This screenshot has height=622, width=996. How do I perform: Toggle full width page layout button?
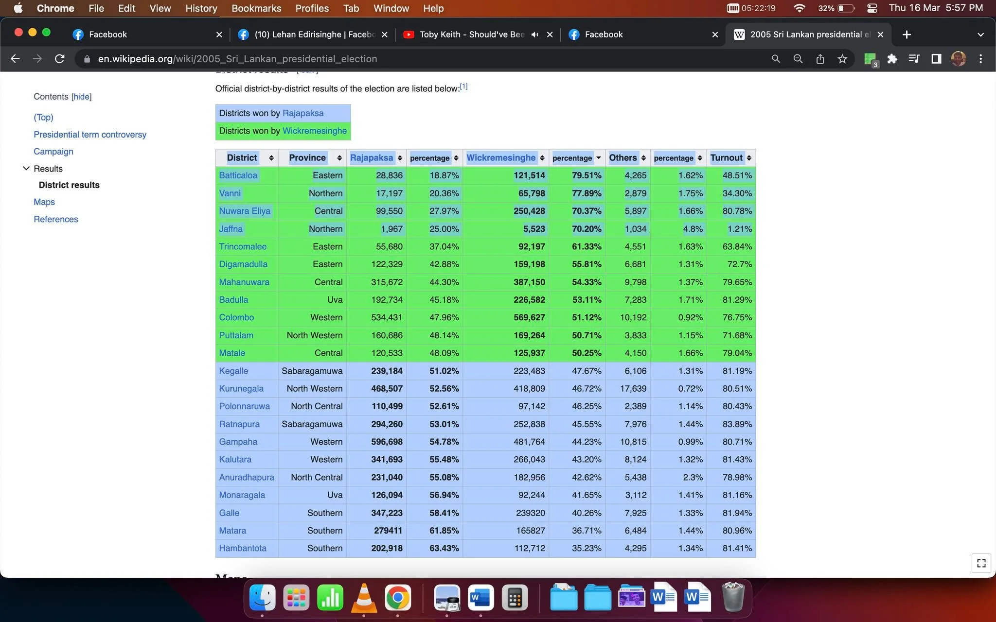[981, 563]
